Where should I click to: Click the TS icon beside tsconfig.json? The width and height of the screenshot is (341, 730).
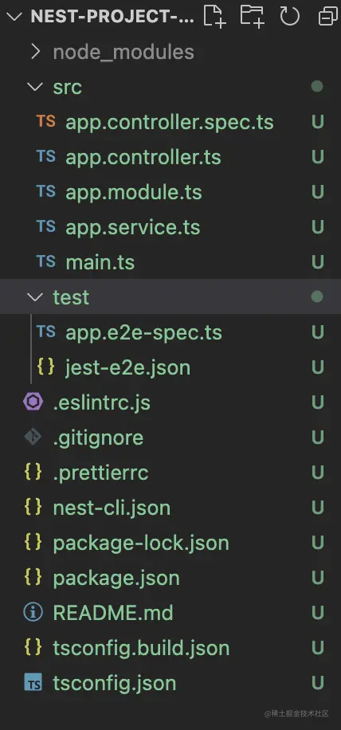tap(33, 683)
